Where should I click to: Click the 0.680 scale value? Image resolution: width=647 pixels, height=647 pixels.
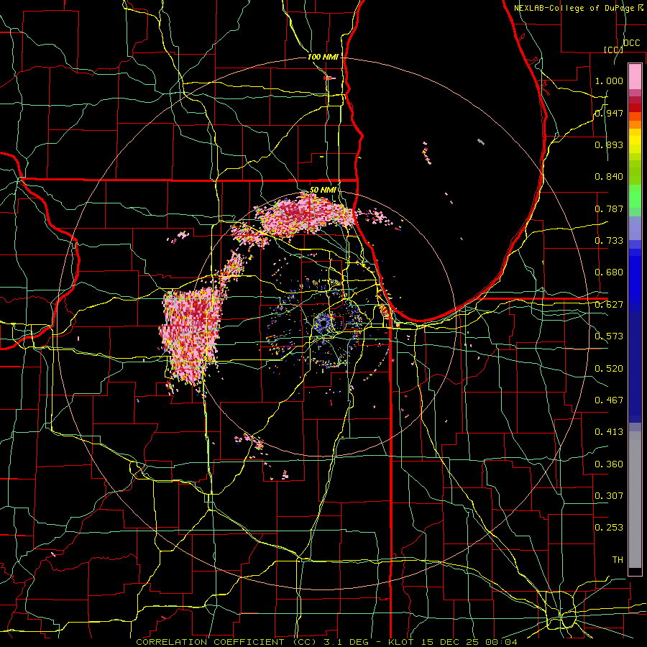tap(609, 272)
